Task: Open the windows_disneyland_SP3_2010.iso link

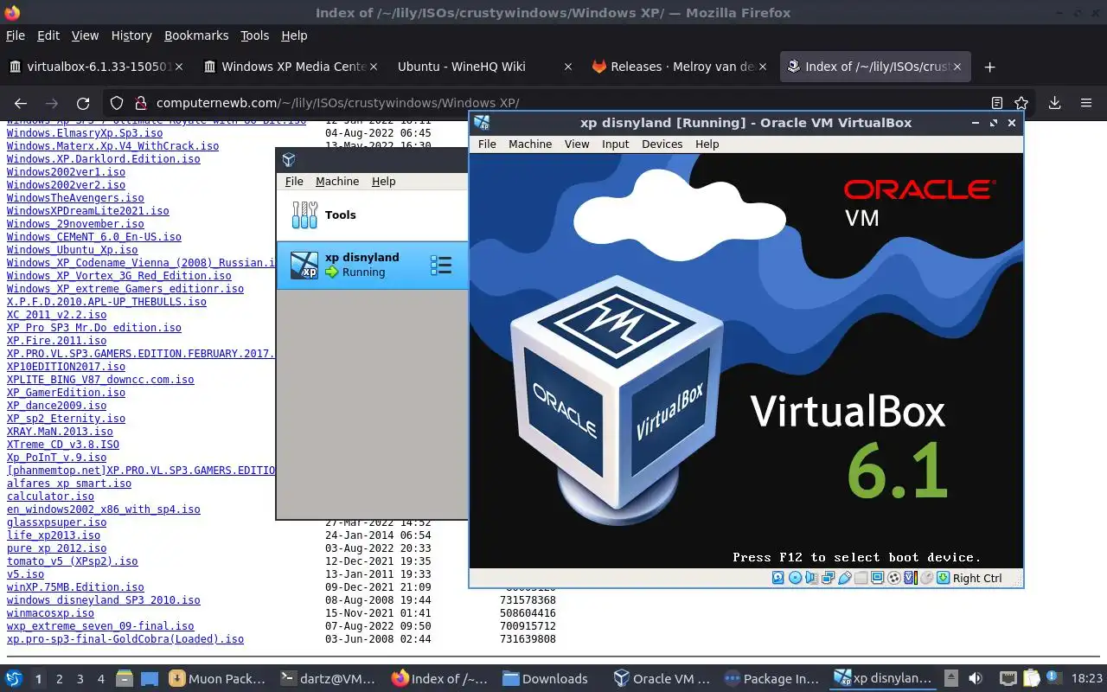Action: pos(103,600)
